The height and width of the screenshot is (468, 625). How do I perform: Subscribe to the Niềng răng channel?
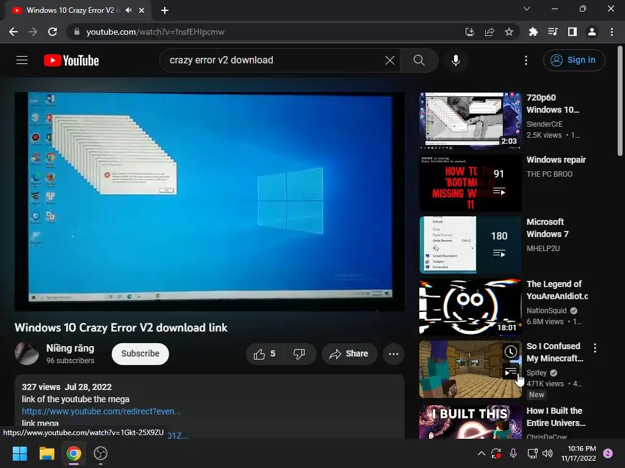pos(140,354)
